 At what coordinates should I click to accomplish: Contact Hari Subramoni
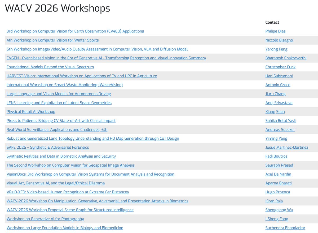click(x=279, y=76)
